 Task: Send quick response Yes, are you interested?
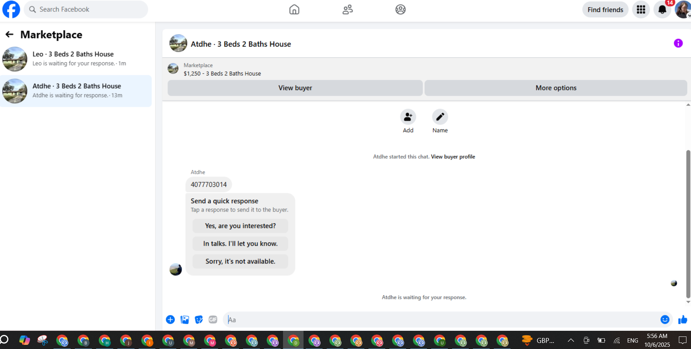[x=240, y=226]
